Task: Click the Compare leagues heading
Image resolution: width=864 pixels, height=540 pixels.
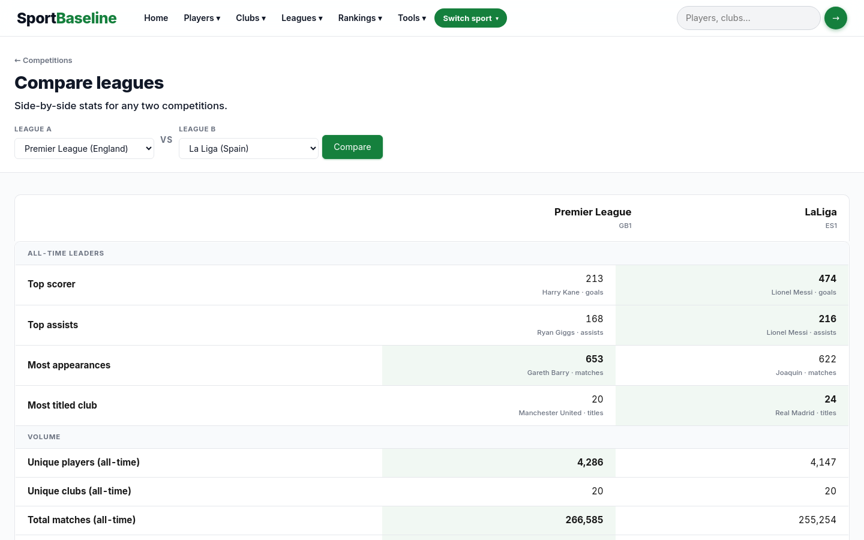Action: point(89,83)
